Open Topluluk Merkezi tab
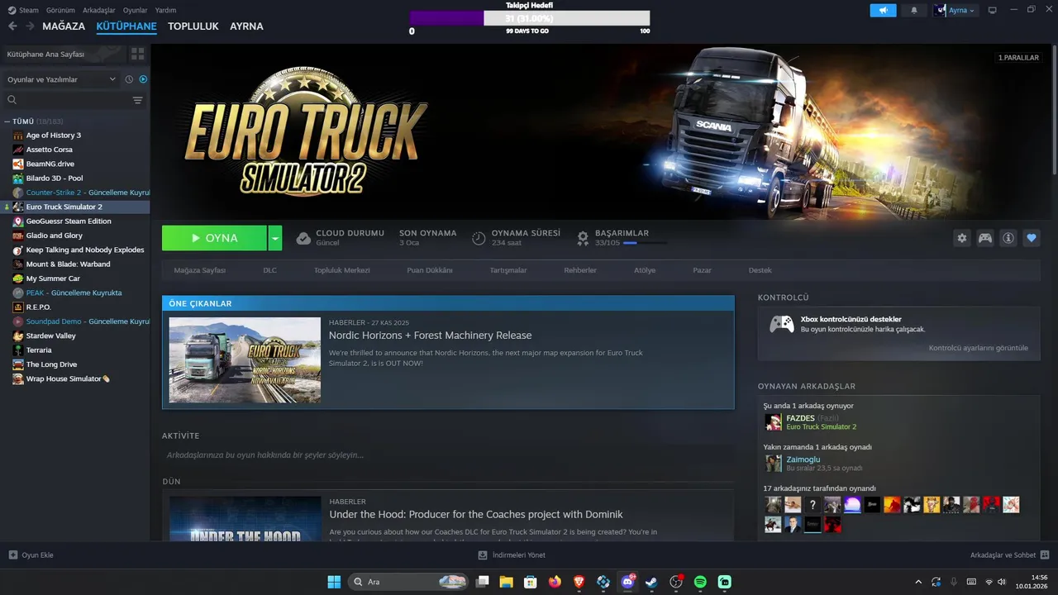 341,270
